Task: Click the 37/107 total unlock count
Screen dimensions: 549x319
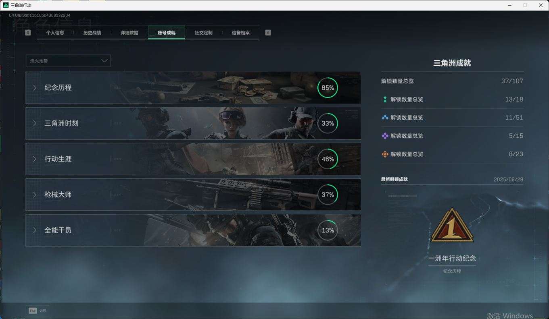Action: 512,81
